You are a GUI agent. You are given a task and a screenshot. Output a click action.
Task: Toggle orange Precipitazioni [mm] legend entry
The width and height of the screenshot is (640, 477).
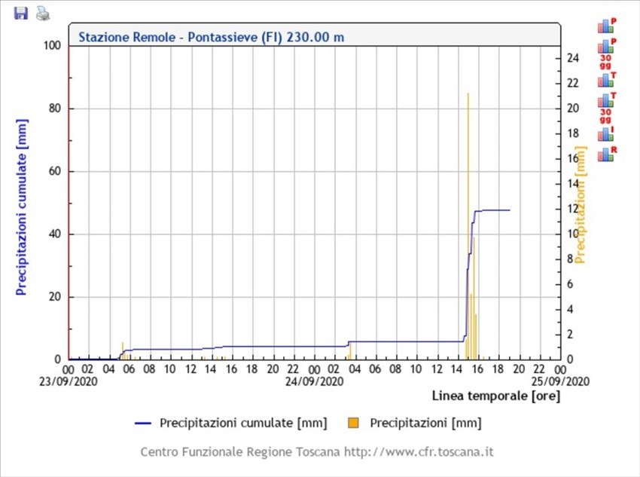pyautogui.click(x=425, y=423)
